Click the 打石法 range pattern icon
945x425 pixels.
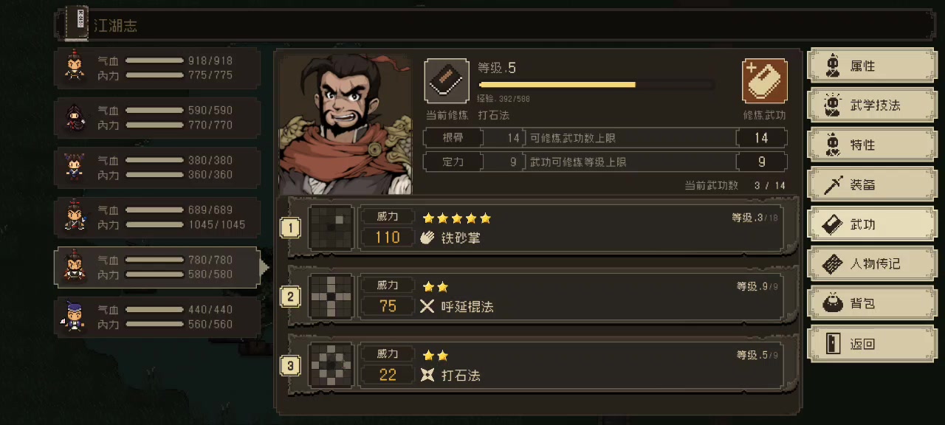331,365
